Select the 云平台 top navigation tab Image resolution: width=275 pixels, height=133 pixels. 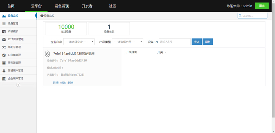(x=36, y=6)
